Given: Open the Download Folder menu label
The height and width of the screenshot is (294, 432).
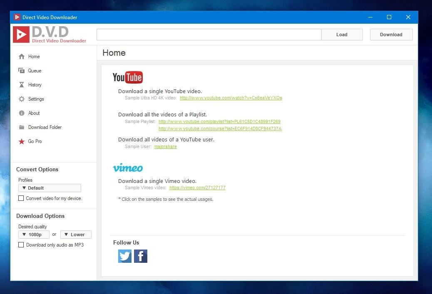Looking at the screenshot, I should (45, 127).
